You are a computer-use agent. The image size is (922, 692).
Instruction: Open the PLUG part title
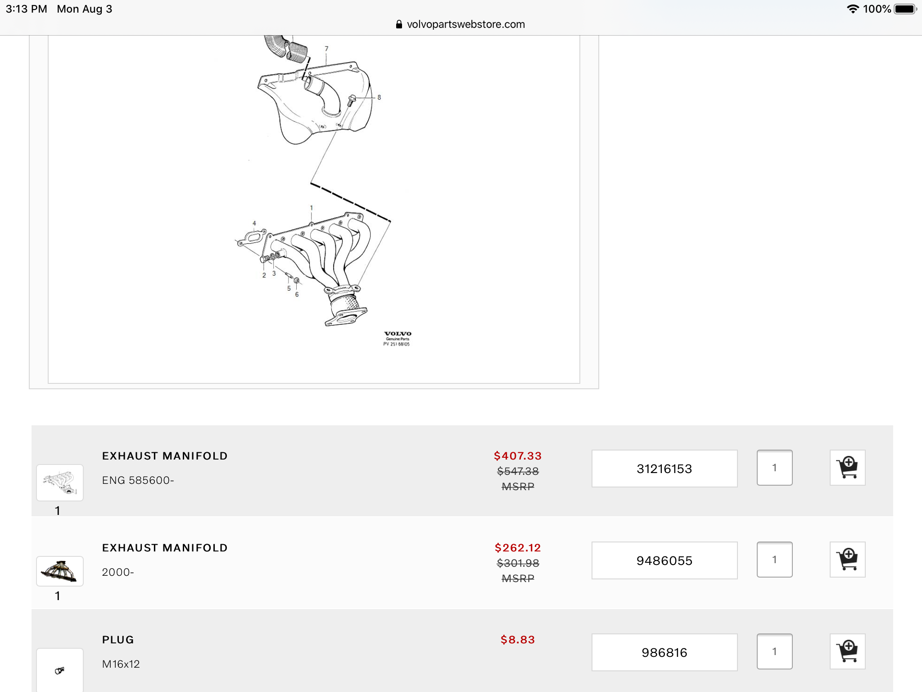(118, 640)
